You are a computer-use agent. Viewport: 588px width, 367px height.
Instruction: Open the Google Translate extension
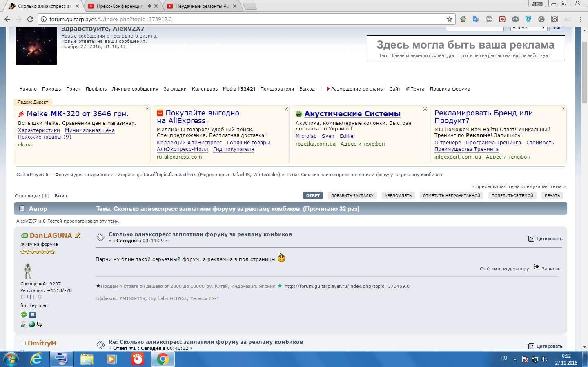pyautogui.click(x=476, y=19)
